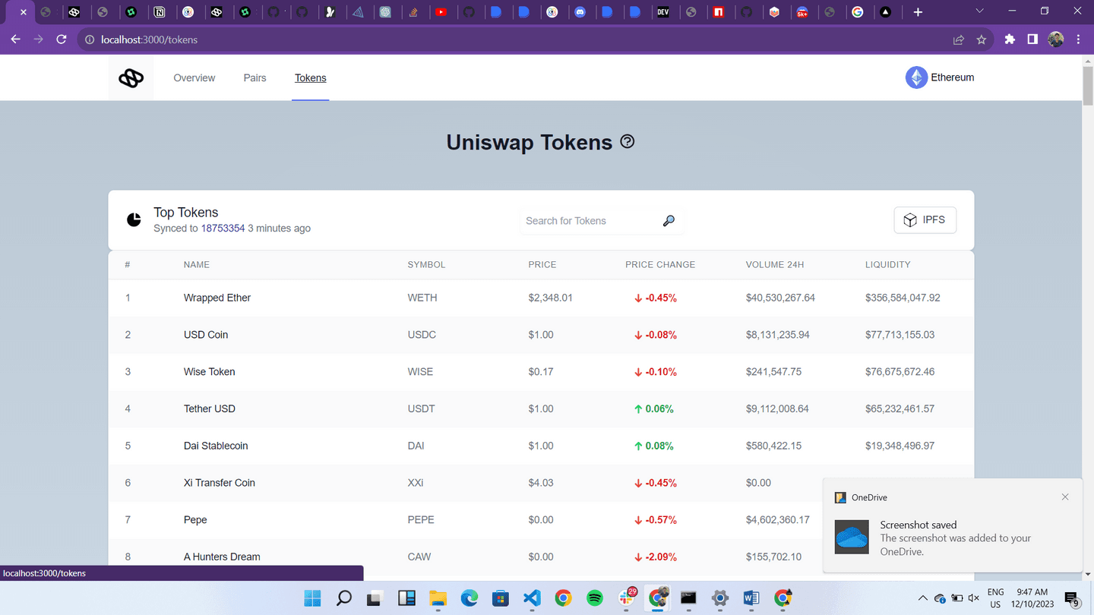
Task: Open File Explorer from the taskbar
Action: coord(438,598)
